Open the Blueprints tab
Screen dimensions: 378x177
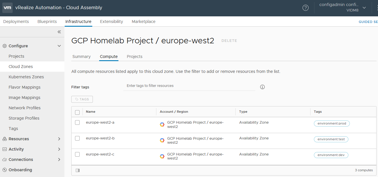[x=47, y=22]
